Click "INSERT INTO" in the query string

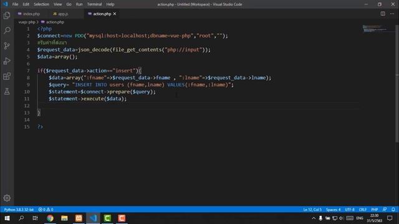point(91,85)
